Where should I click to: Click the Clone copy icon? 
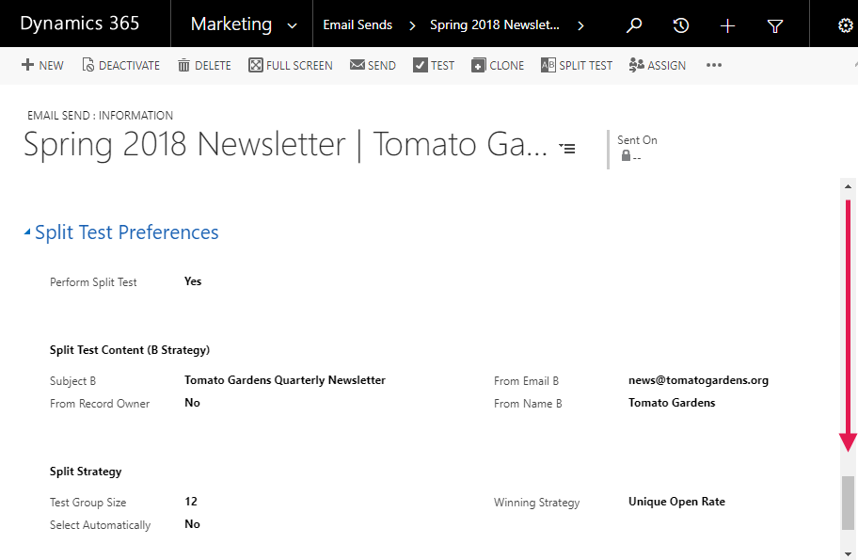(x=479, y=65)
